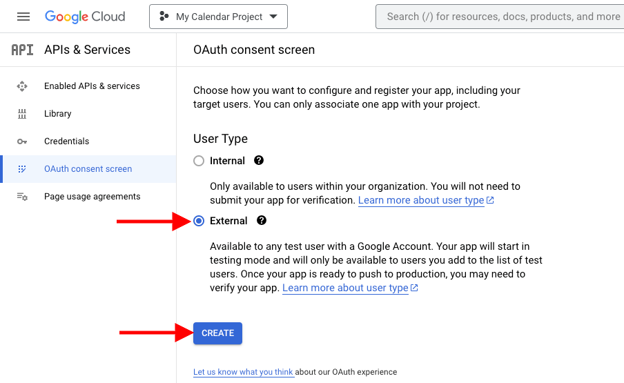The width and height of the screenshot is (624, 383).
Task: Open the hamburger navigation menu
Action: coord(23,17)
